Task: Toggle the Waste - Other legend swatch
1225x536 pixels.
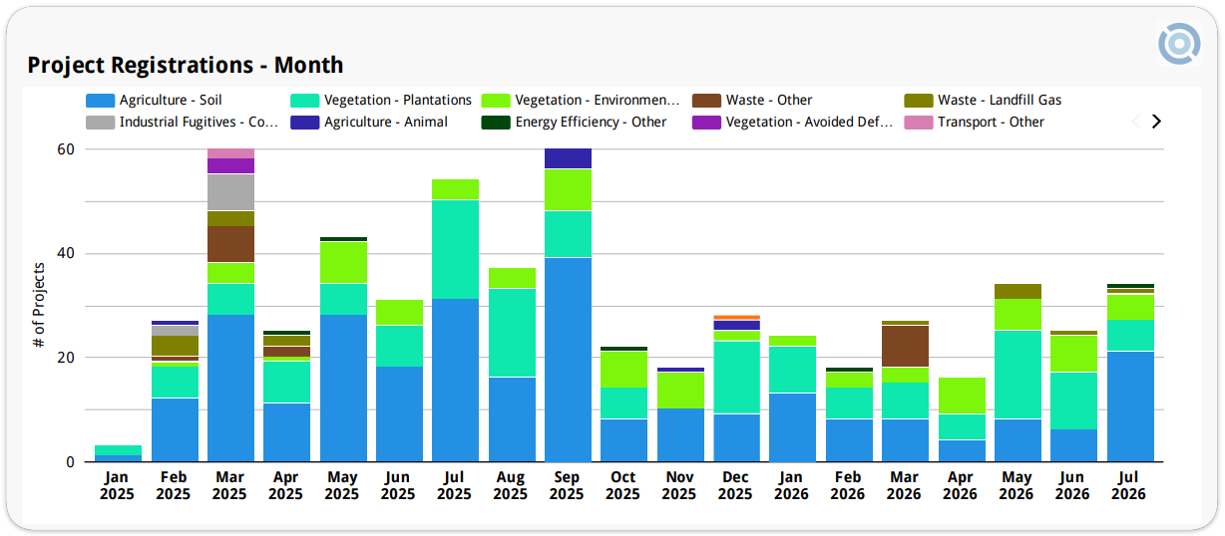Action: coord(706,101)
